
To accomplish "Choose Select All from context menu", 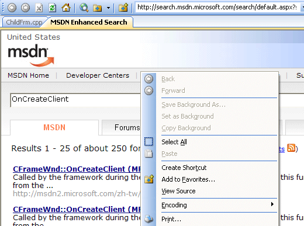I will 210,142.
